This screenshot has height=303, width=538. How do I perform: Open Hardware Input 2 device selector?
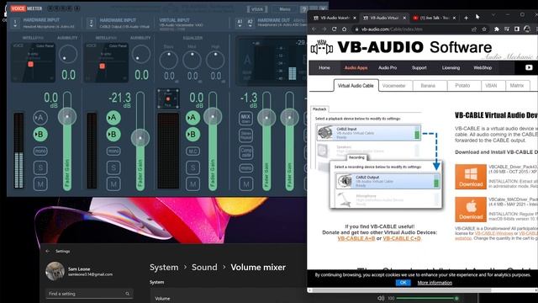[x=91, y=24]
